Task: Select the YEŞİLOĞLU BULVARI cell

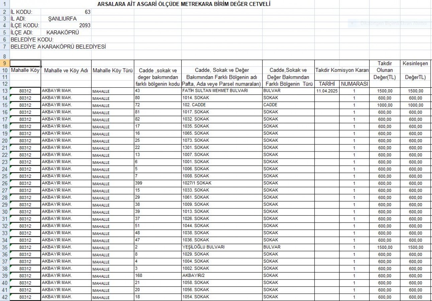Action: click(x=203, y=247)
